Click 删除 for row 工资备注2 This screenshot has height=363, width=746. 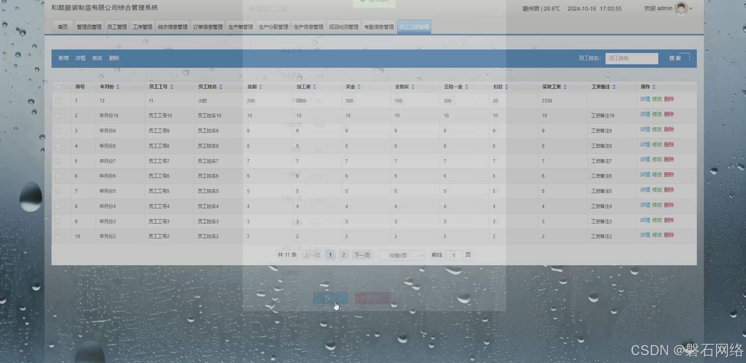669,235
